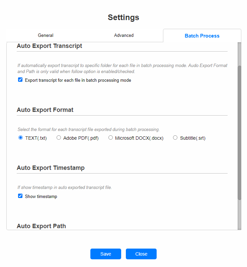The image size is (247, 267).
Task: Click the Auto Export Path heading
Action: (x=42, y=226)
